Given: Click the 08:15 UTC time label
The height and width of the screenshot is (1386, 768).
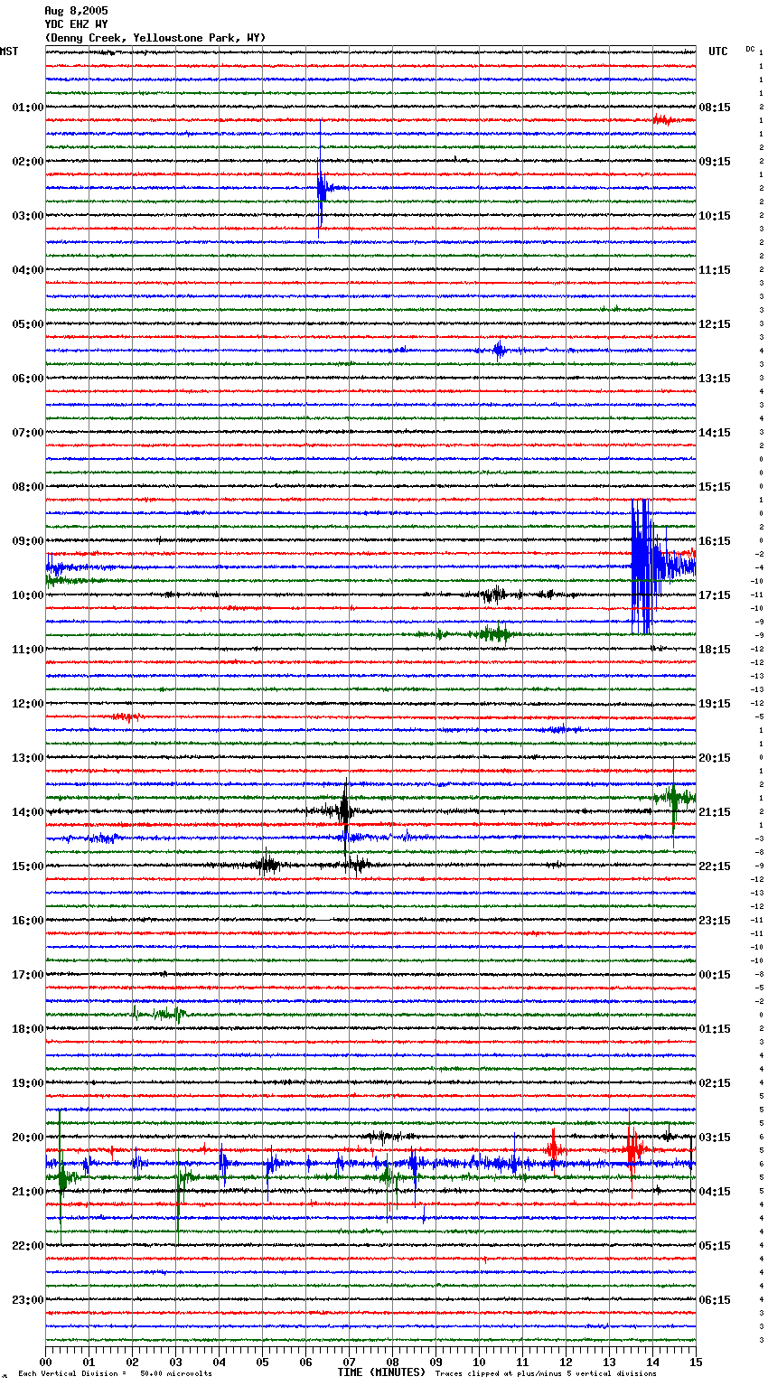Looking at the screenshot, I should click(x=715, y=108).
